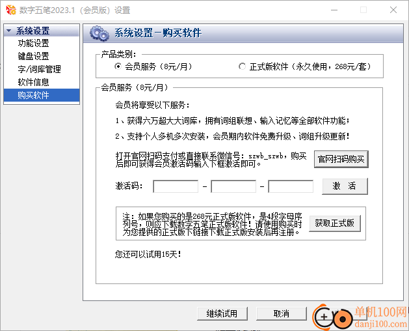
Task: Click the 会员将享受以下服务： heading text
Action: [153, 105]
